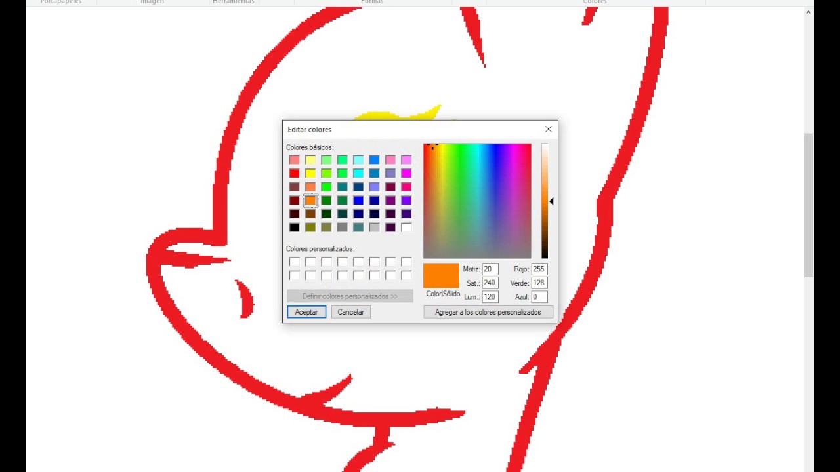
Task: Select the coral orange swatch, third row
Action: (310, 187)
